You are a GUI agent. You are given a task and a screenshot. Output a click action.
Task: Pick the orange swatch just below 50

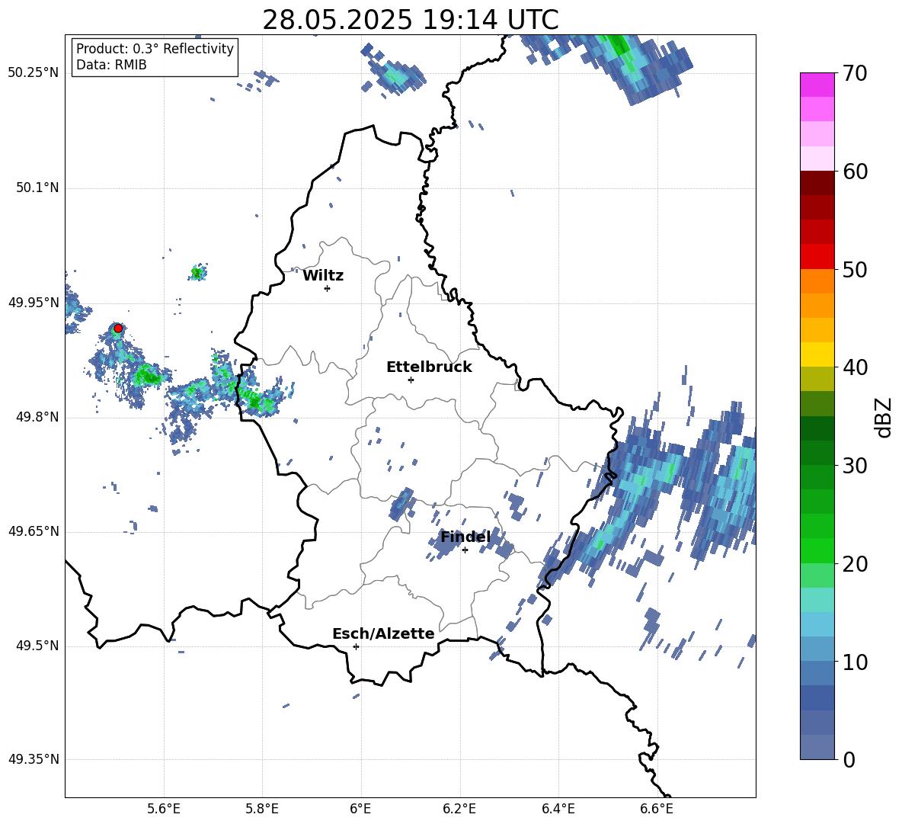click(817, 281)
